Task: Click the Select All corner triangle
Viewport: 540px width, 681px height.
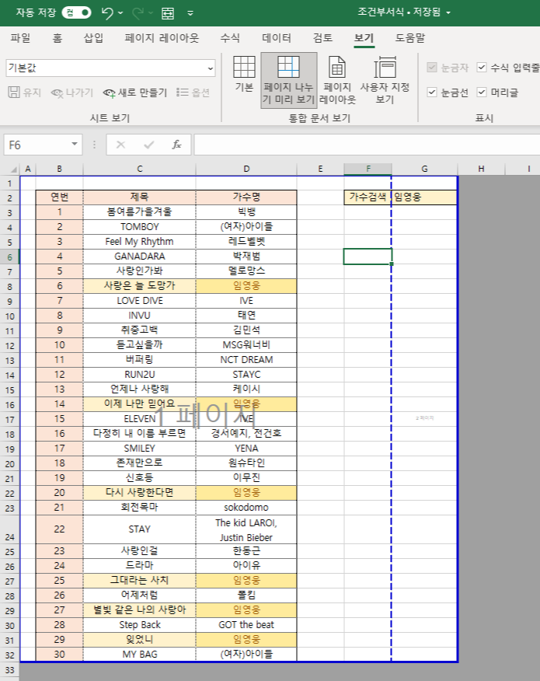Action: coord(13,169)
